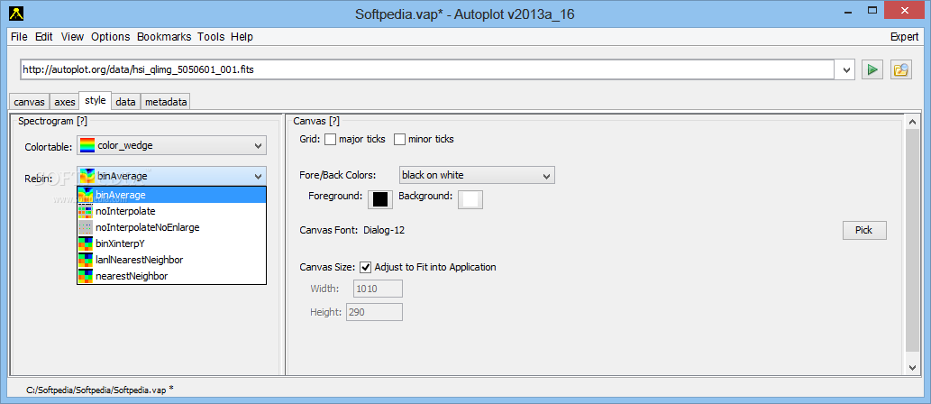
Task: Switch to the data tab
Action: (x=126, y=102)
